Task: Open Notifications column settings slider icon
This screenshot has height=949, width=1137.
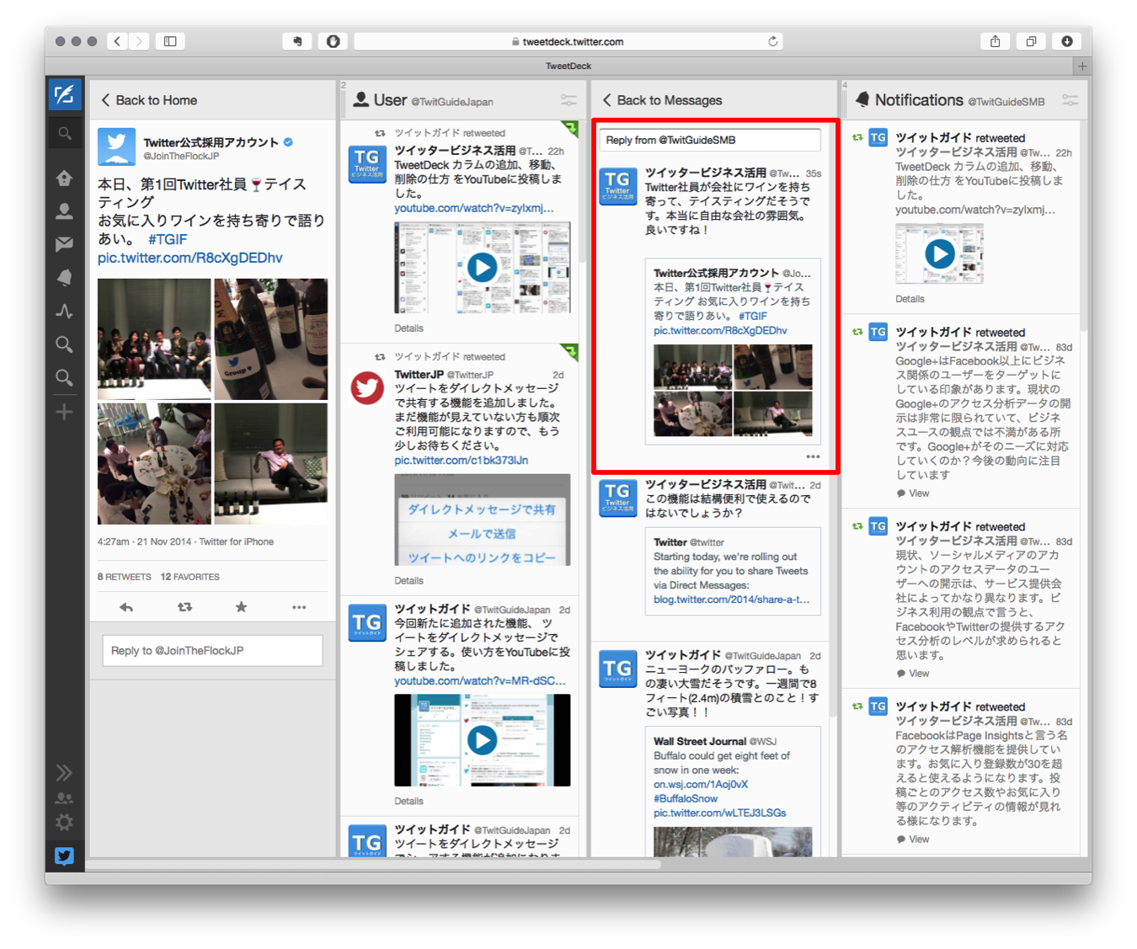Action: pos(1070,100)
